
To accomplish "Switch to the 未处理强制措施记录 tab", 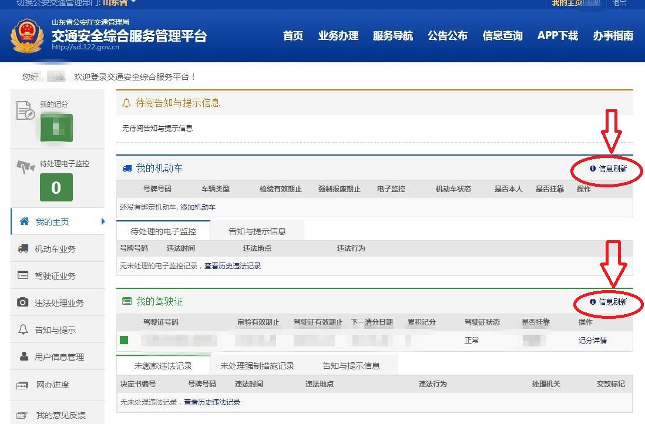I will coord(256,364).
